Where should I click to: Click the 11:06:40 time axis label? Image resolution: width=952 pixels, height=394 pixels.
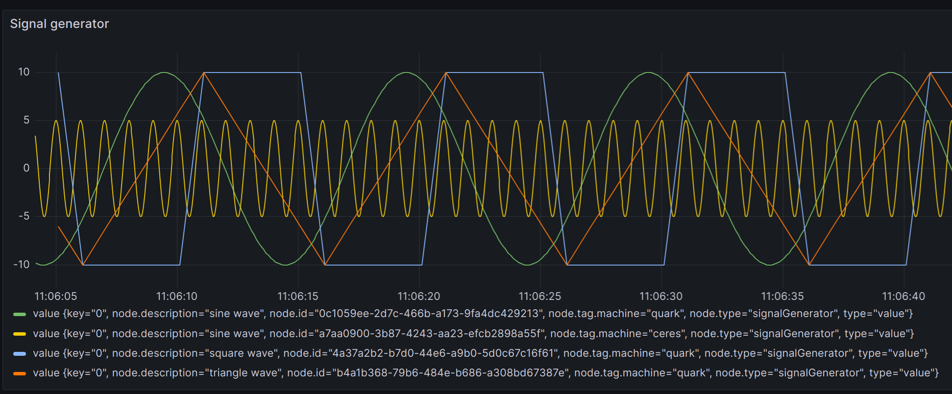(903, 296)
